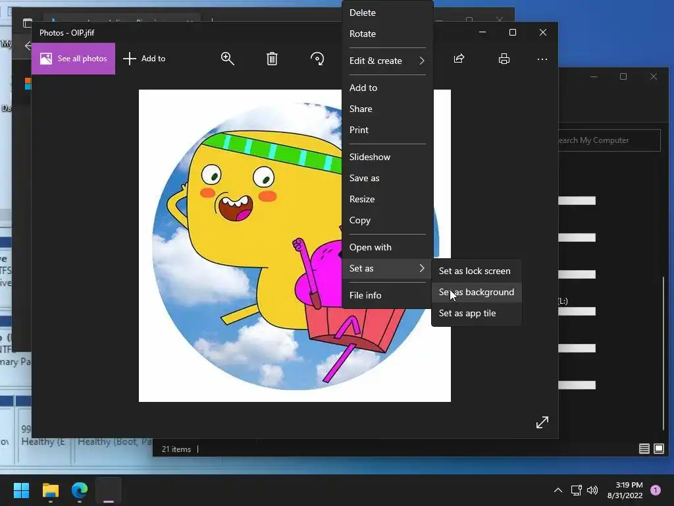Click the Photos app taskbar button
This screenshot has width=674, height=506.
[109, 490]
